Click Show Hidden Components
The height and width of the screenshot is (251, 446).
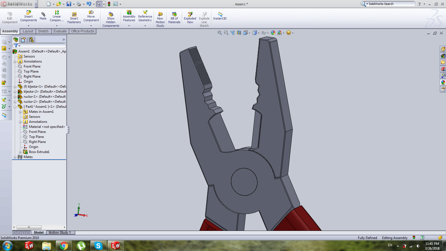coord(111,20)
